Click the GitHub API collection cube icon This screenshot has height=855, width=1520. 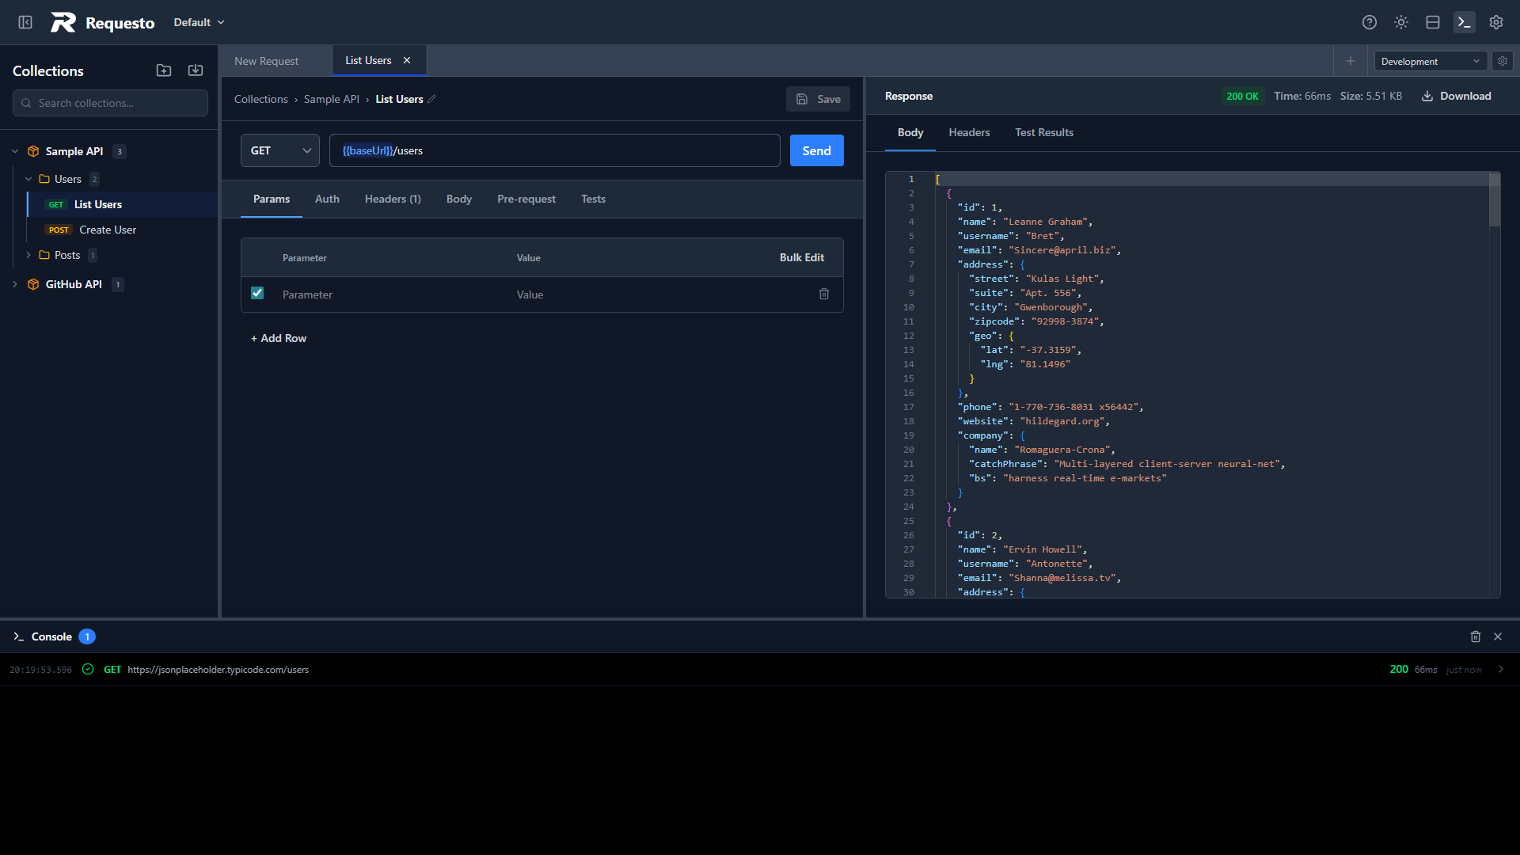33,284
